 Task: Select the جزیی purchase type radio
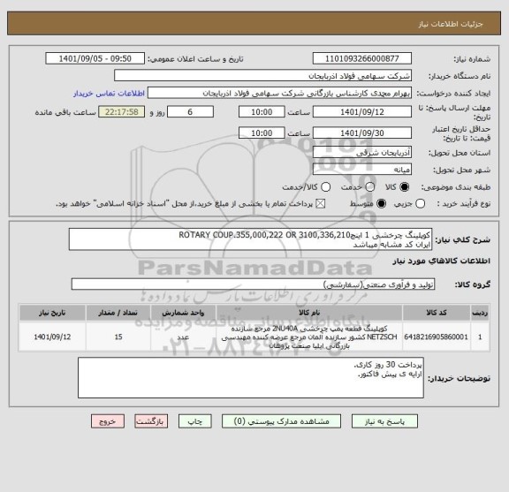point(420,204)
